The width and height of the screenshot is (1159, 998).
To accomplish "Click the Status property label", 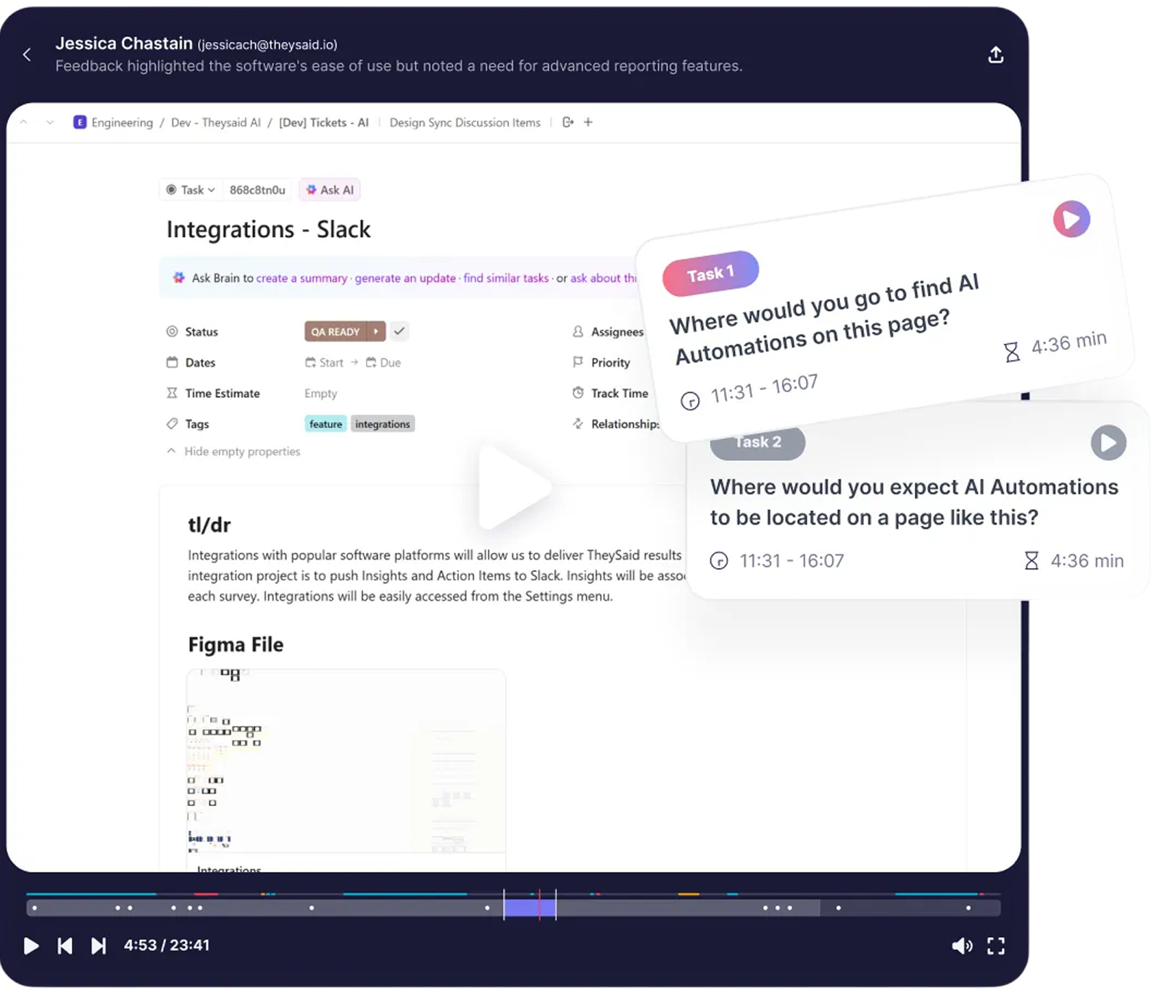I will pyautogui.click(x=202, y=332).
